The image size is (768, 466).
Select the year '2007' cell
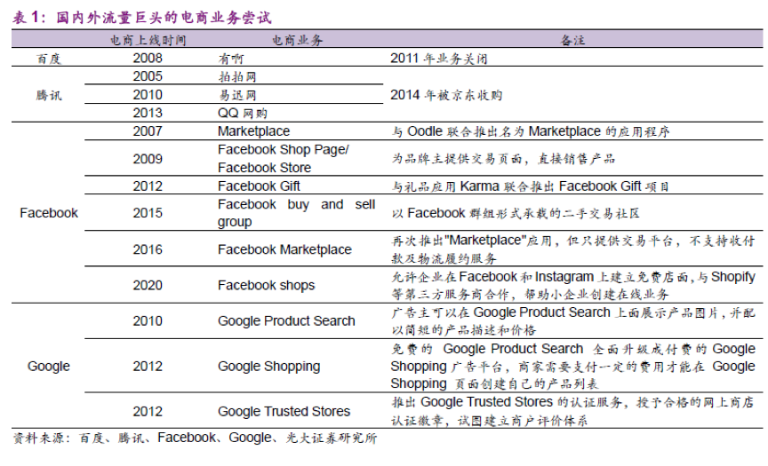coord(148,131)
